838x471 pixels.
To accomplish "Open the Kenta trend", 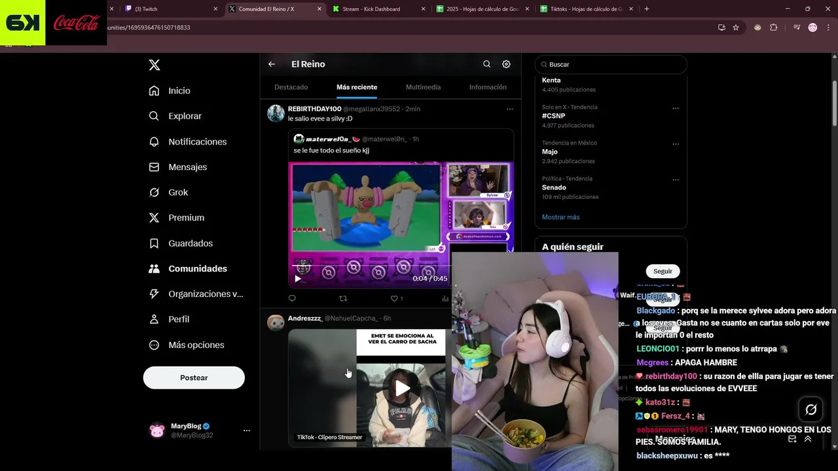I will click(x=551, y=80).
